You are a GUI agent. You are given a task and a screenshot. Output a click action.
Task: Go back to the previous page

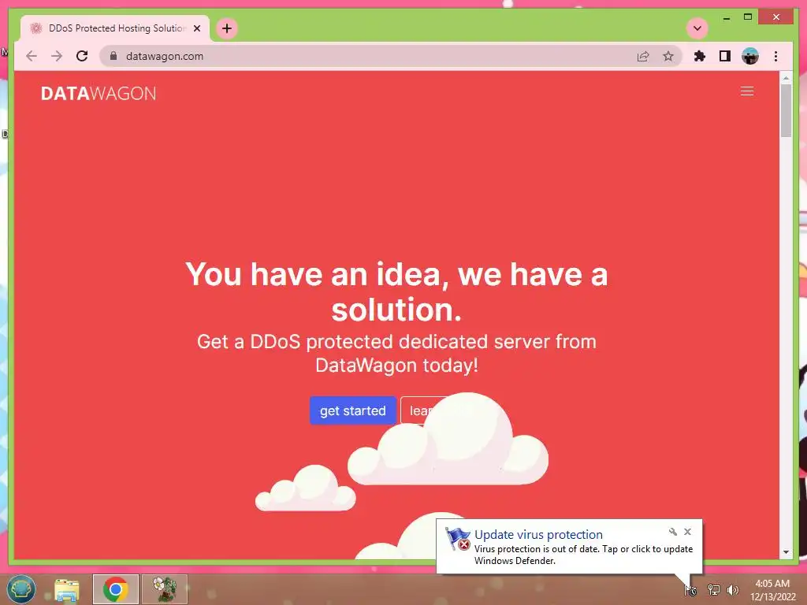pyautogui.click(x=32, y=56)
